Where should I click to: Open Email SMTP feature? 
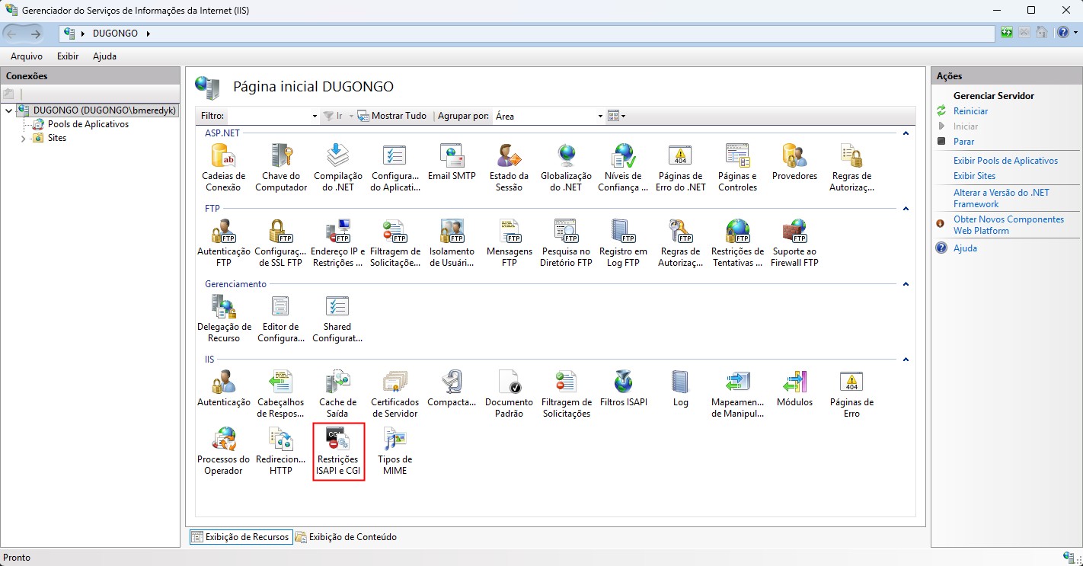pos(452,162)
